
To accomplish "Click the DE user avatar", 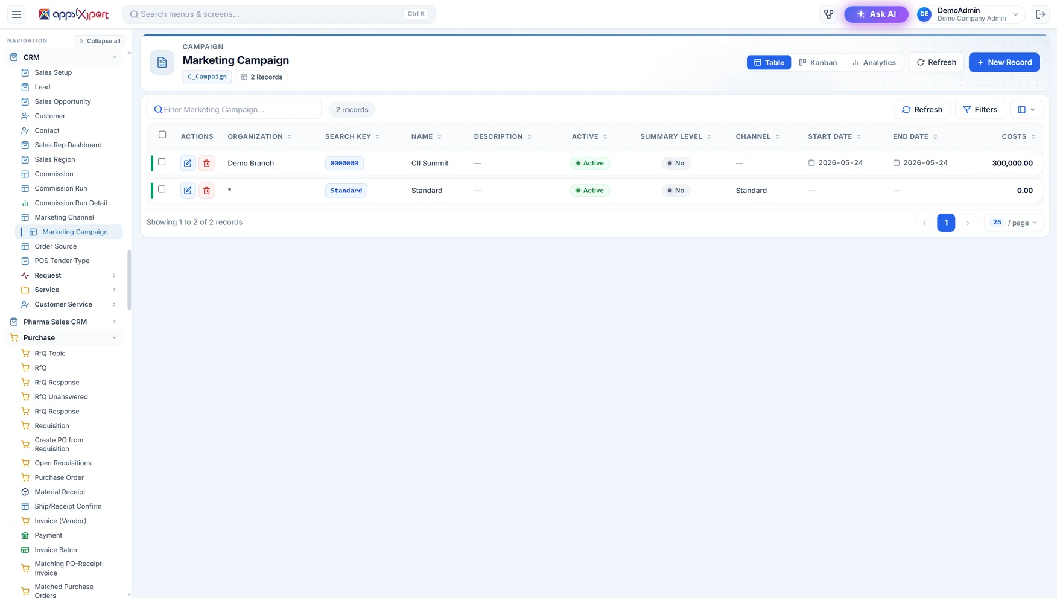I will 924,14.
